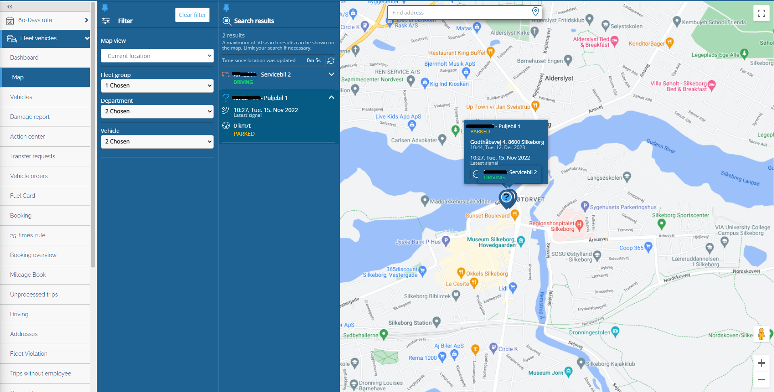Viewport: 774px width, 392px height.
Task: Click the Dronningestolen map pin
Action: tap(615, 331)
